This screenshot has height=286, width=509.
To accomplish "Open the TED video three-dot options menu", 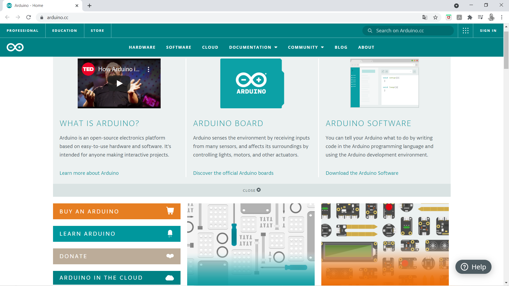I will coord(148,69).
